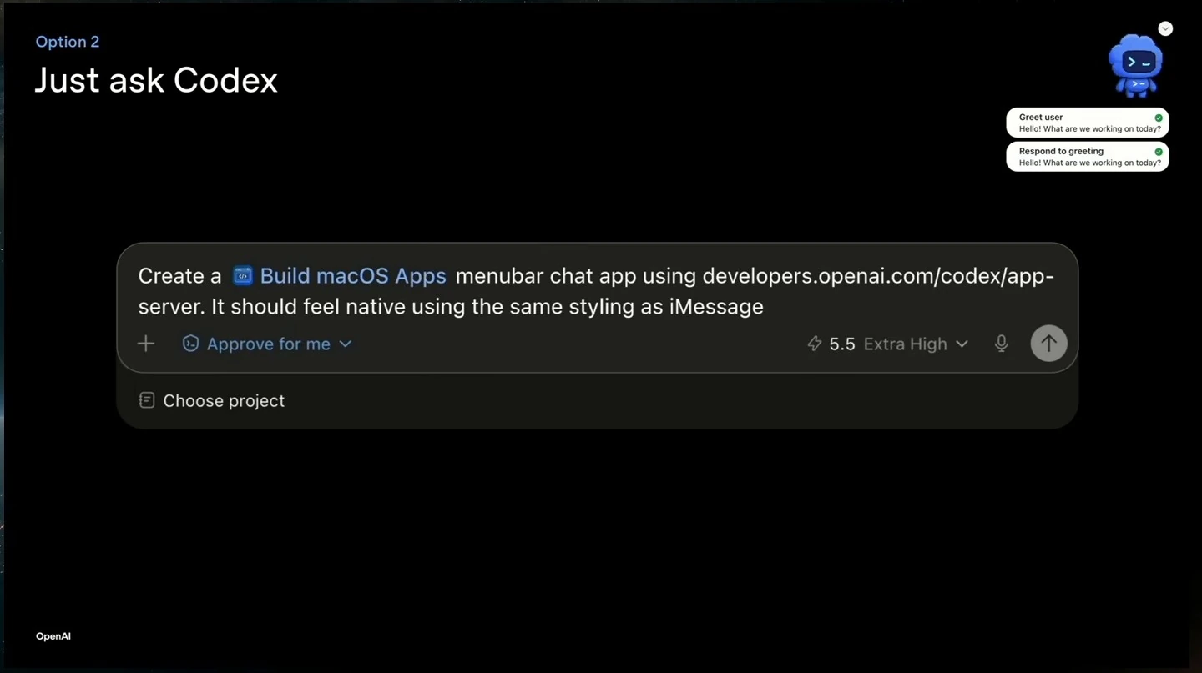Image resolution: width=1202 pixels, height=673 pixels.
Task: Open the 5.5 Extra High model dropdown
Action: point(888,344)
